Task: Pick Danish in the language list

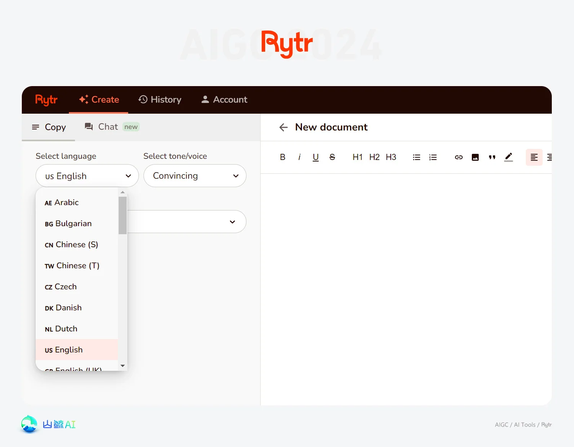Action: (77, 308)
